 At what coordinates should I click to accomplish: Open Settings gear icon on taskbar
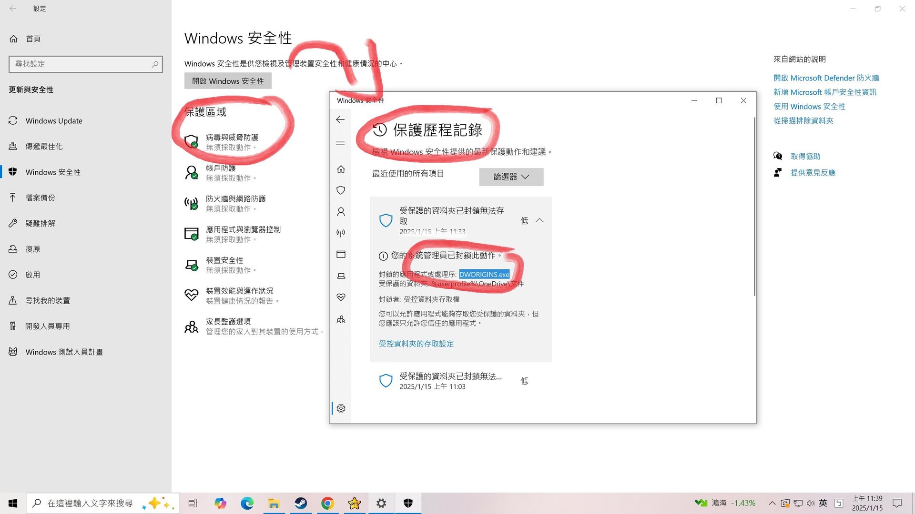click(x=381, y=503)
